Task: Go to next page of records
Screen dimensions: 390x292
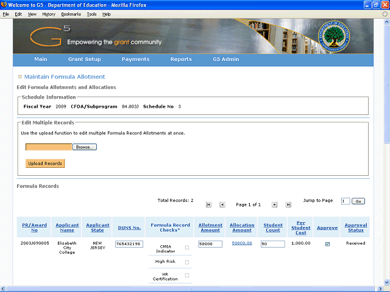Action: click(274, 205)
